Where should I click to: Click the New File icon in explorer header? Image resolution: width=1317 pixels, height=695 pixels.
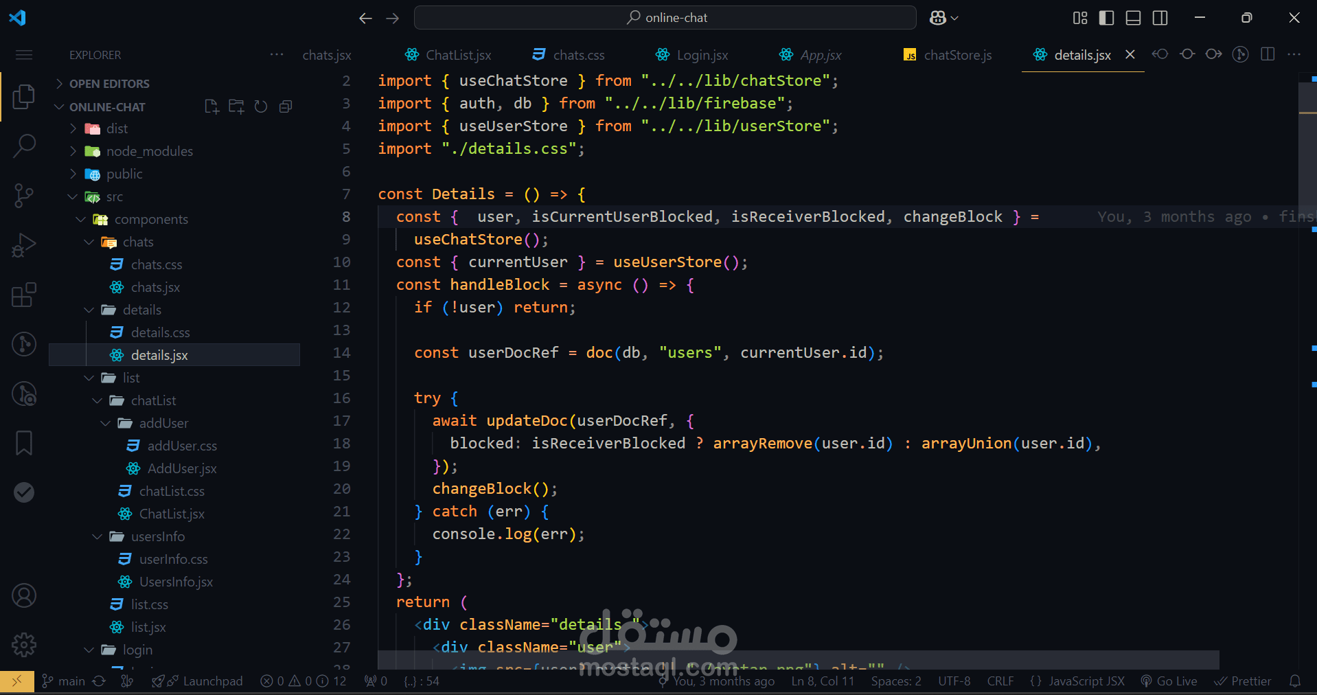[211, 106]
